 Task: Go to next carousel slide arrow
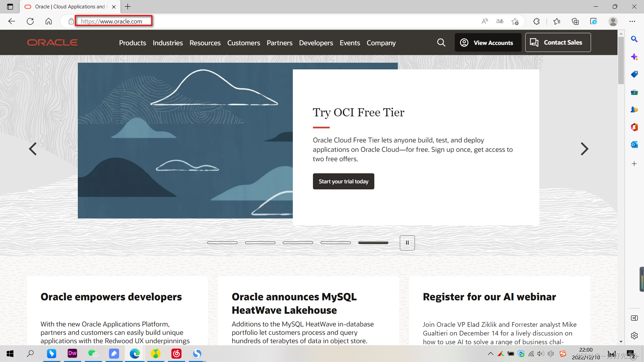pyautogui.click(x=584, y=149)
